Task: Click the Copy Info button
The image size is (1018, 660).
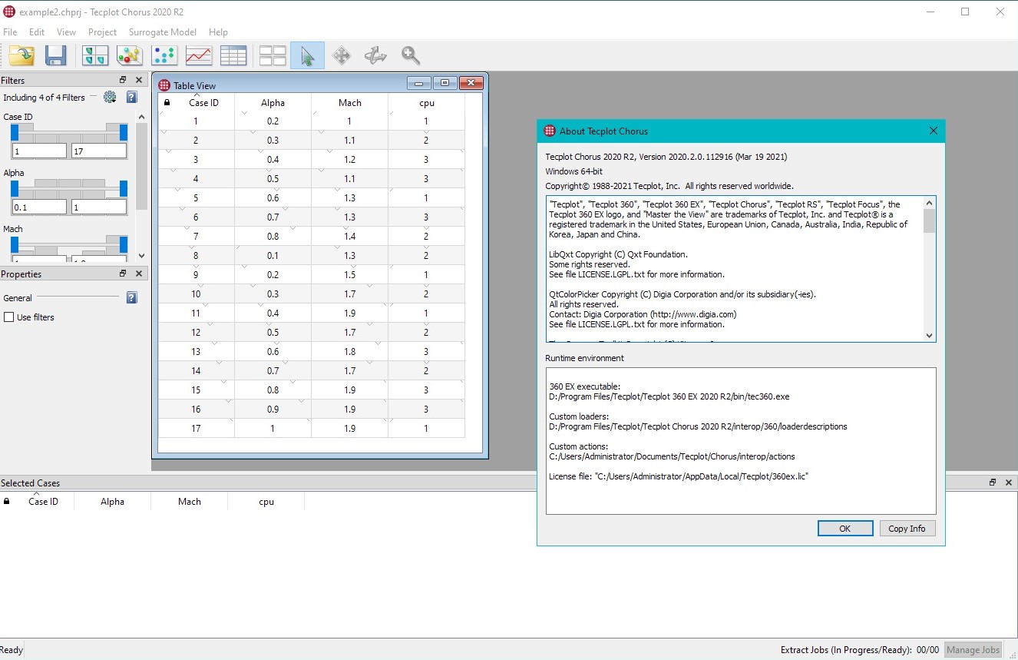Action: click(x=907, y=529)
